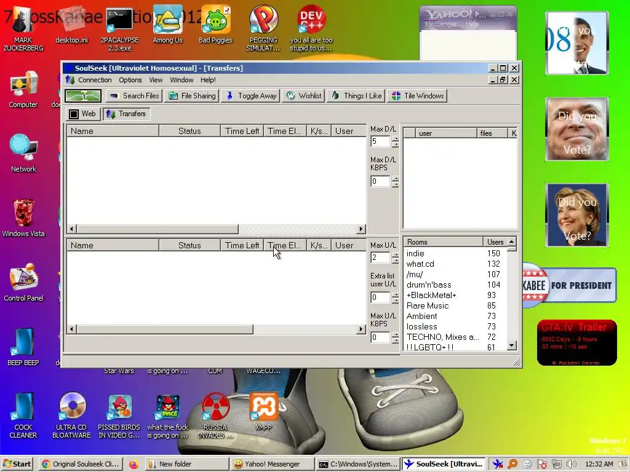Image resolution: width=630 pixels, height=472 pixels.
Task: Open the Window menu
Action: [x=181, y=80]
